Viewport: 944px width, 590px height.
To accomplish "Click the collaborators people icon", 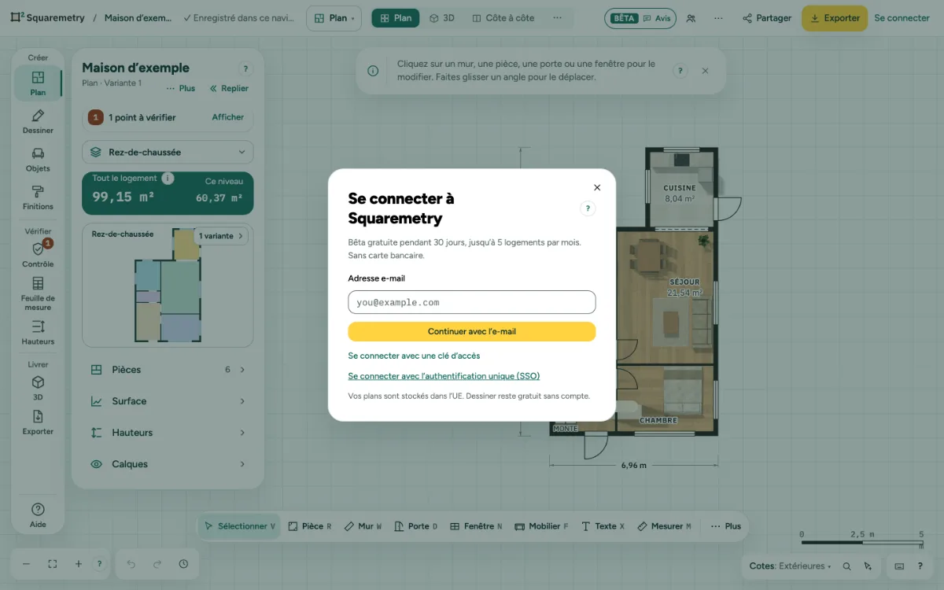I will point(691,18).
